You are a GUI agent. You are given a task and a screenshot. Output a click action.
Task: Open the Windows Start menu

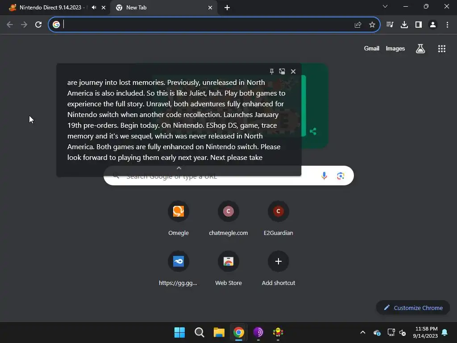179,332
